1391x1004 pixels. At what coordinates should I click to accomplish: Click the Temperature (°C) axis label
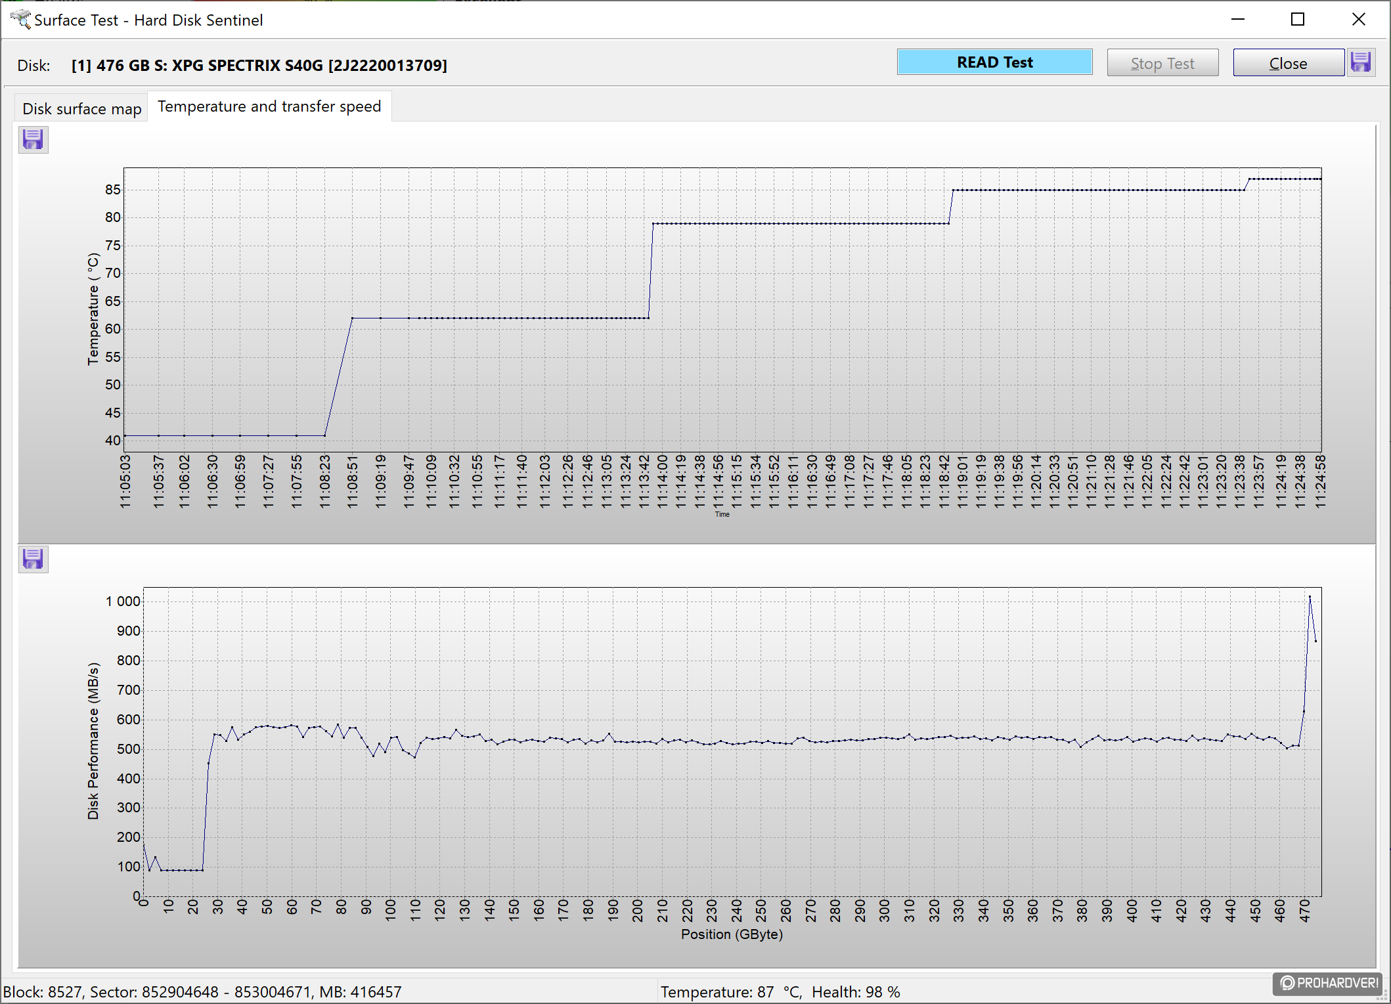pos(93,309)
